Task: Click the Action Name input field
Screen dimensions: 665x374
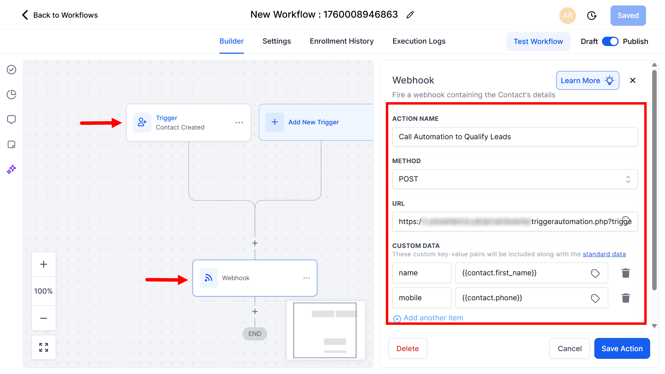Action: [x=515, y=137]
